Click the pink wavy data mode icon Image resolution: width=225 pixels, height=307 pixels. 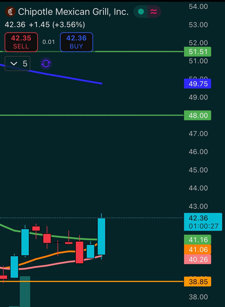154,12
